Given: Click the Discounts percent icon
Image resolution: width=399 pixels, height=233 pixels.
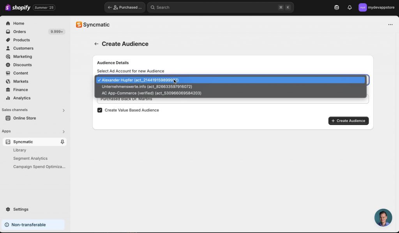Looking at the screenshot, I should 8,65.
